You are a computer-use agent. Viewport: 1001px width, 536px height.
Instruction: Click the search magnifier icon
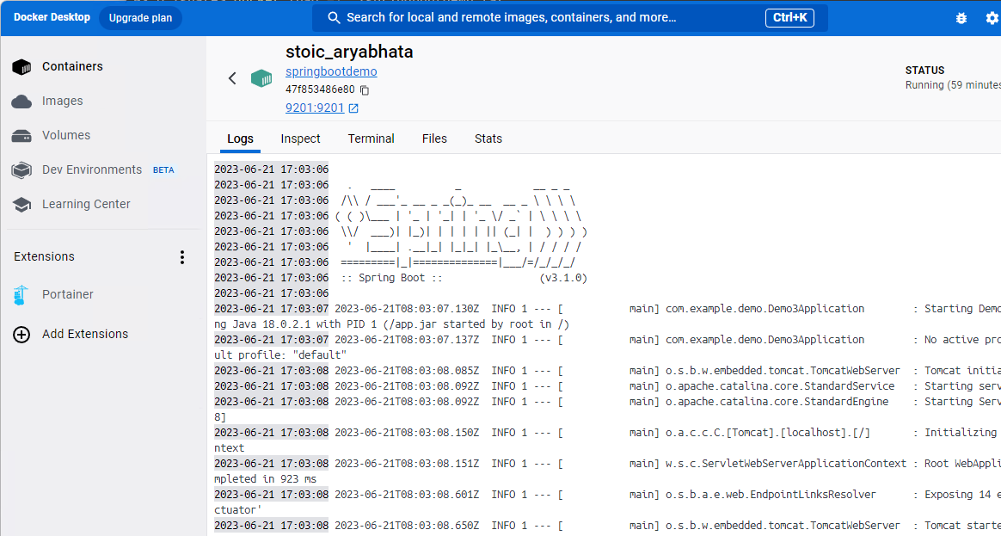[334, 18]
